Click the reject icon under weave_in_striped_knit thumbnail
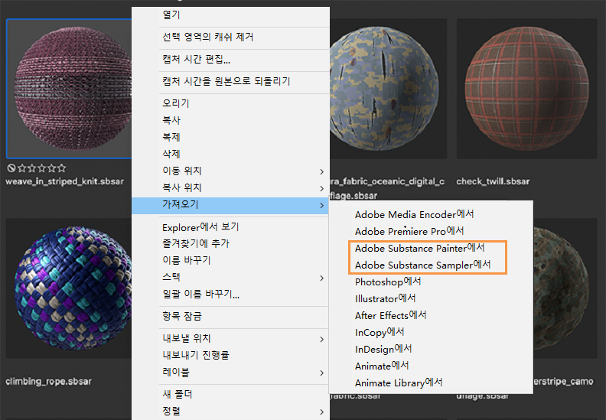Screen dimensions: 606x420 (x=11, y=168)
